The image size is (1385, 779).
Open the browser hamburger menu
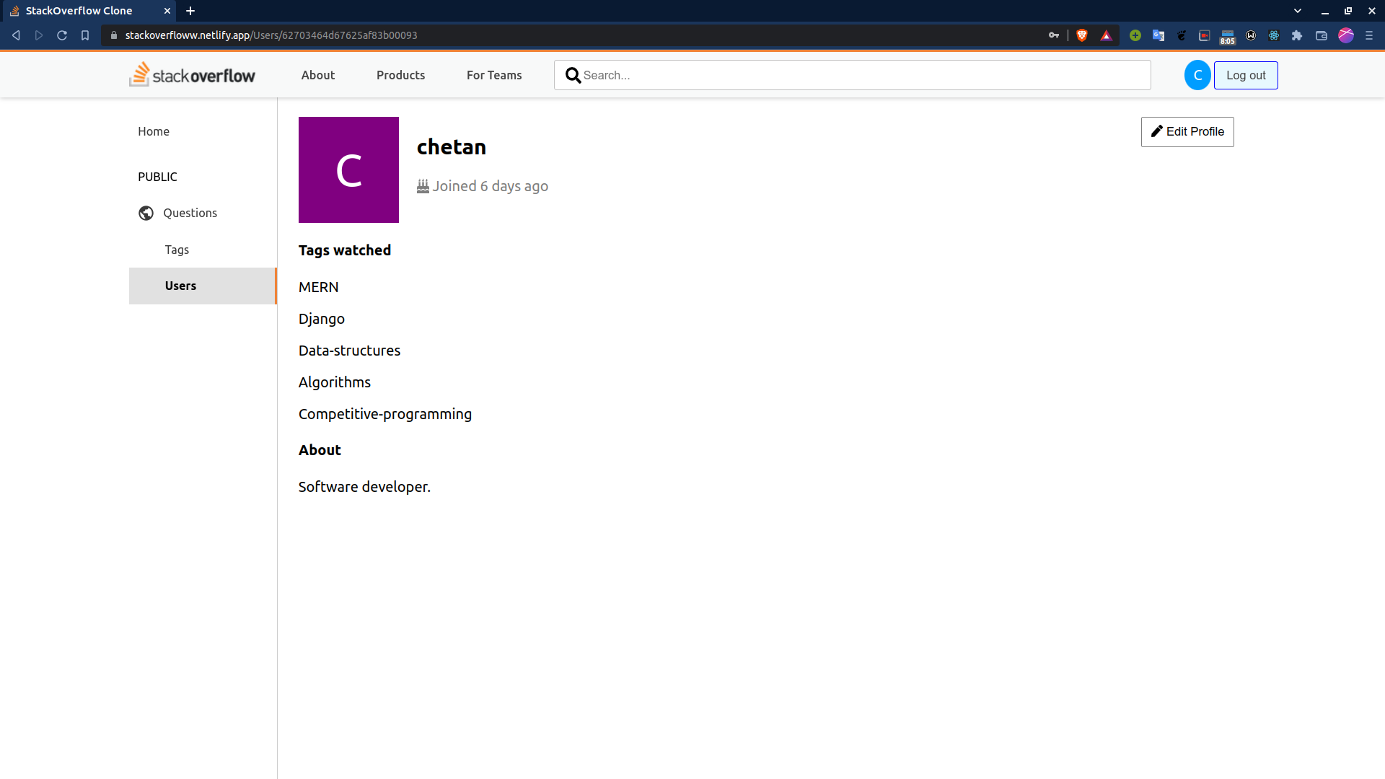click(1369, 35)
